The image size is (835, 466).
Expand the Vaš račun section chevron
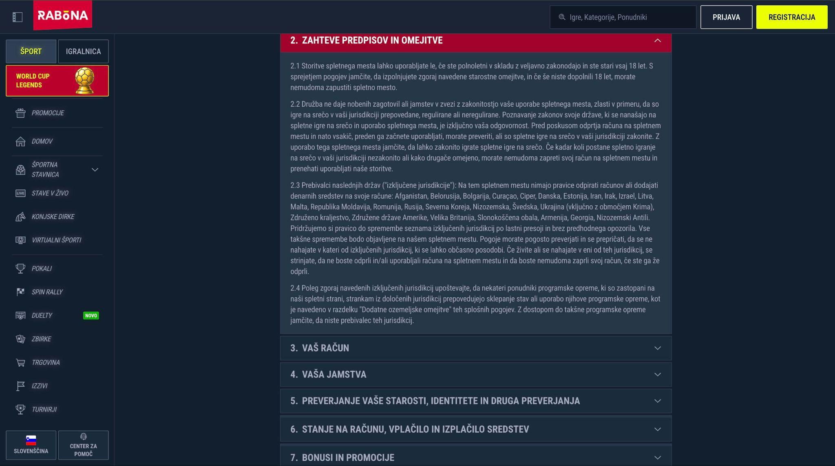pos(657,348)
